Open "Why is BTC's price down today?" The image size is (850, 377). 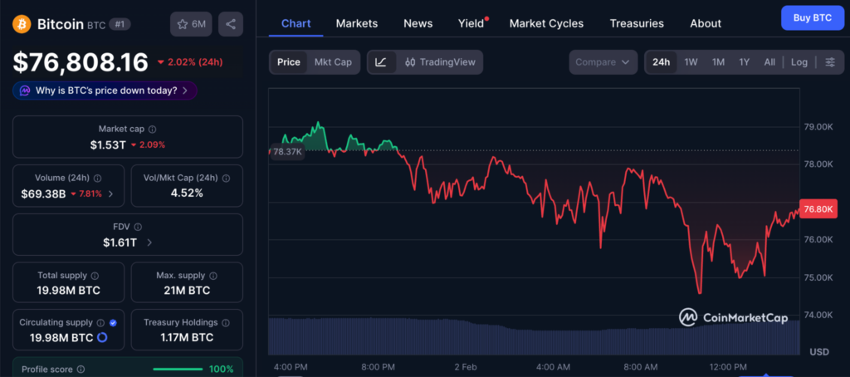point(105,91)
